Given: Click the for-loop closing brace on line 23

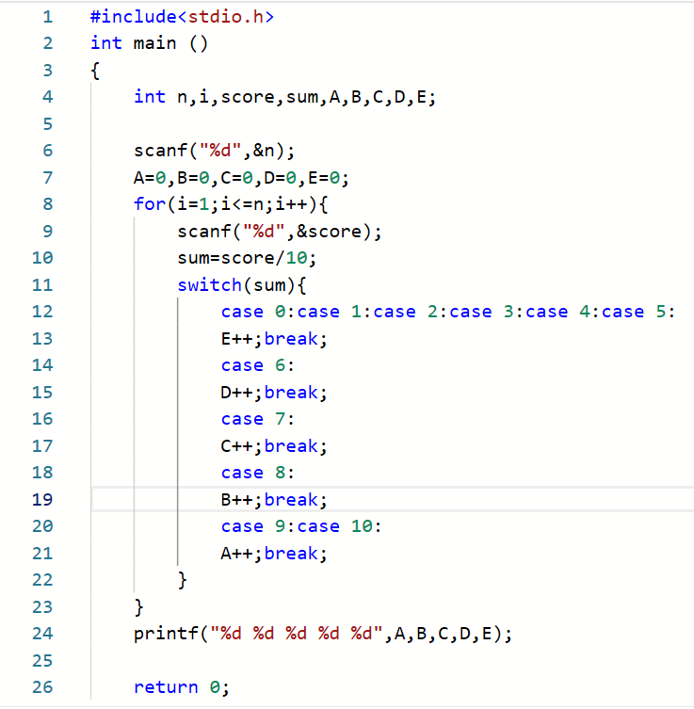Looking at the screenshot, I should [138, 607].
